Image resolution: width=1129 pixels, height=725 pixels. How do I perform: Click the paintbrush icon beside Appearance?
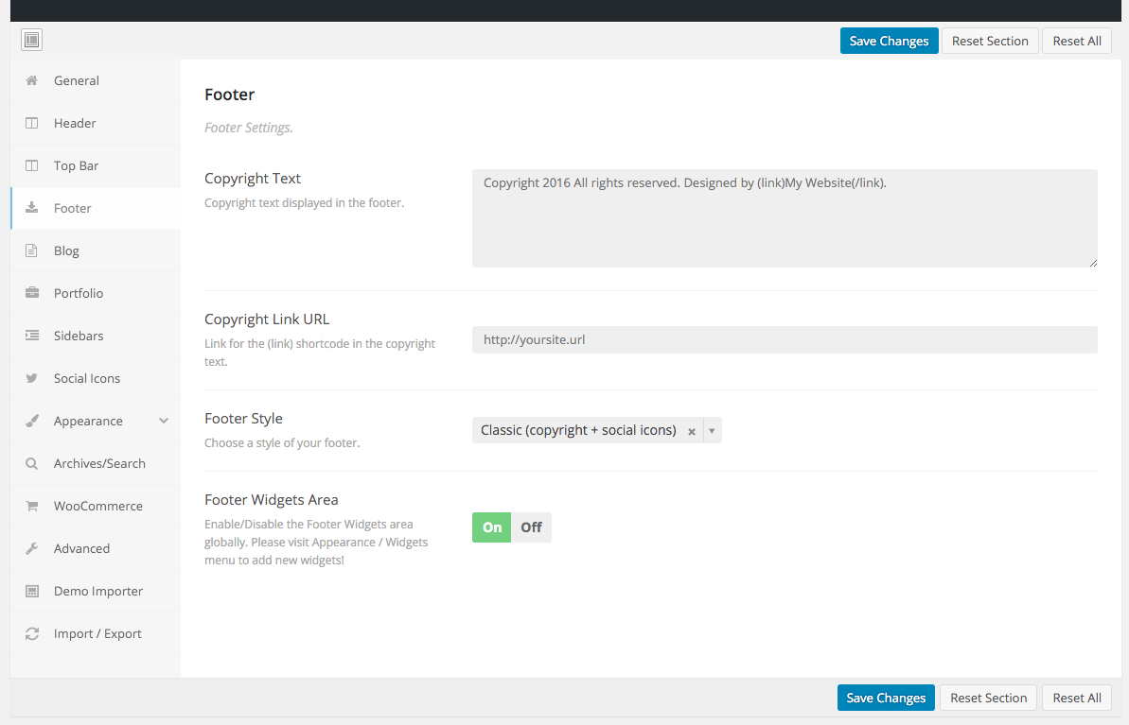click(32, 421)
